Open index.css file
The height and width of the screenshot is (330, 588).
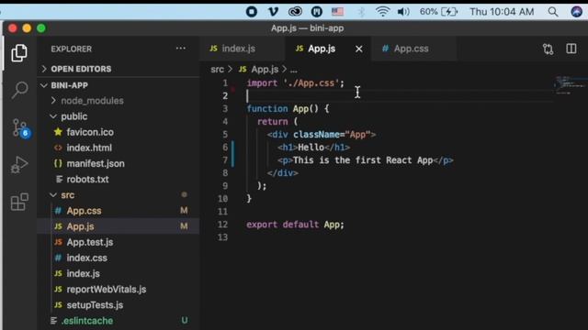click(x=86, y=258)
